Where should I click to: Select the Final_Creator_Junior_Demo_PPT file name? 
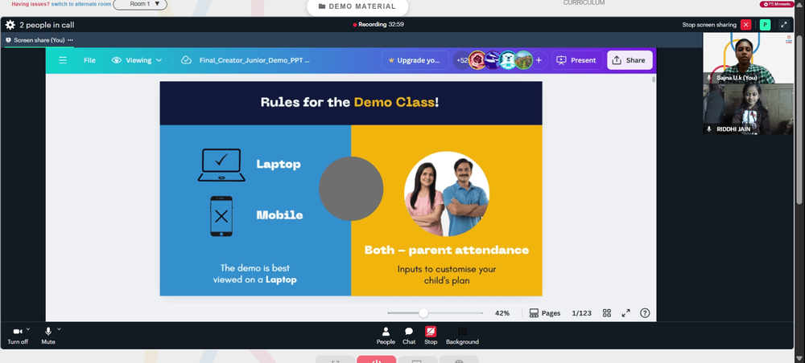coord(254,60)
